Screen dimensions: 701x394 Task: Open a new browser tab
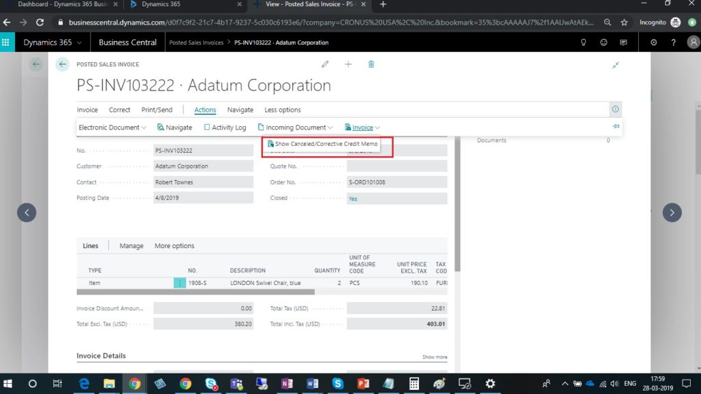pos(383,5)
